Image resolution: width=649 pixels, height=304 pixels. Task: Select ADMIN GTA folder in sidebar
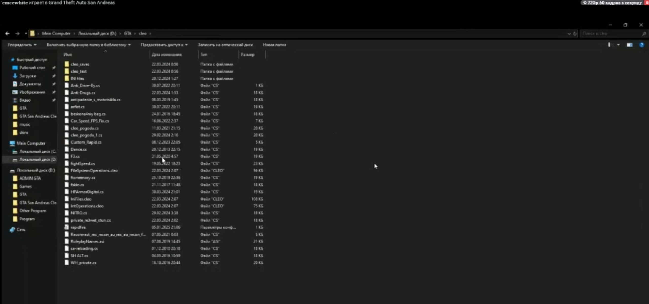[30, 178]
